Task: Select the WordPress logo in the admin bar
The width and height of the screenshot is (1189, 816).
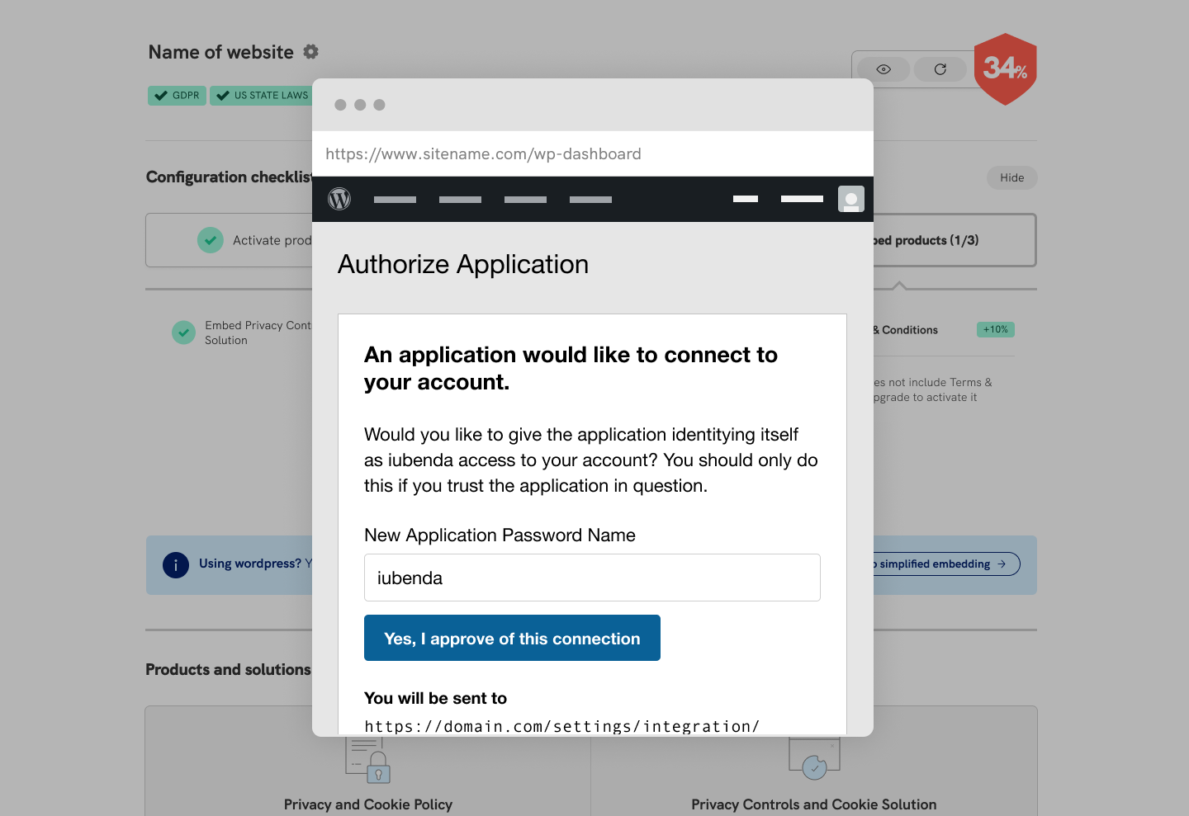Action: [x=339, y=199]
